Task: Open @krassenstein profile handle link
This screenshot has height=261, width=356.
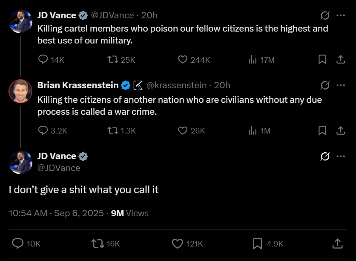Action: click(x=177, y=85)
